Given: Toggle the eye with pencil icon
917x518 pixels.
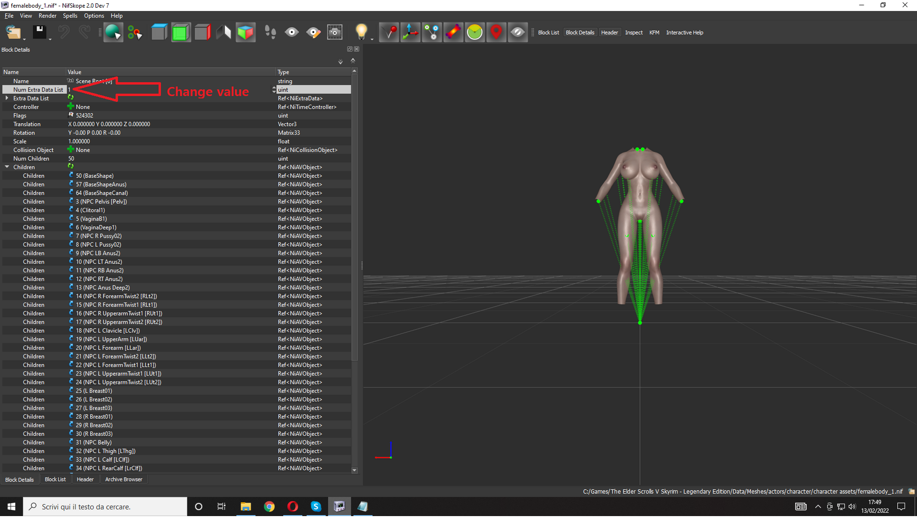Looking at the screenshot, I should tap(313, 32).
